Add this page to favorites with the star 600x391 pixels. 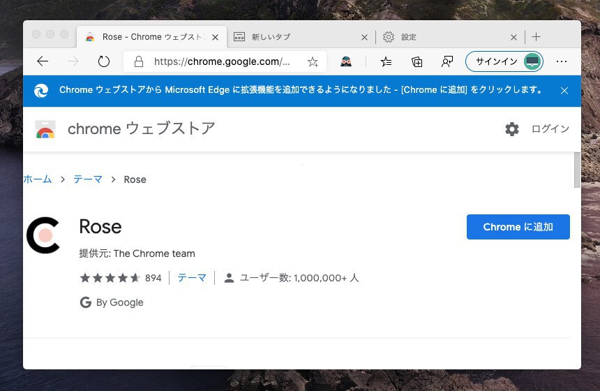pos(313,61)
